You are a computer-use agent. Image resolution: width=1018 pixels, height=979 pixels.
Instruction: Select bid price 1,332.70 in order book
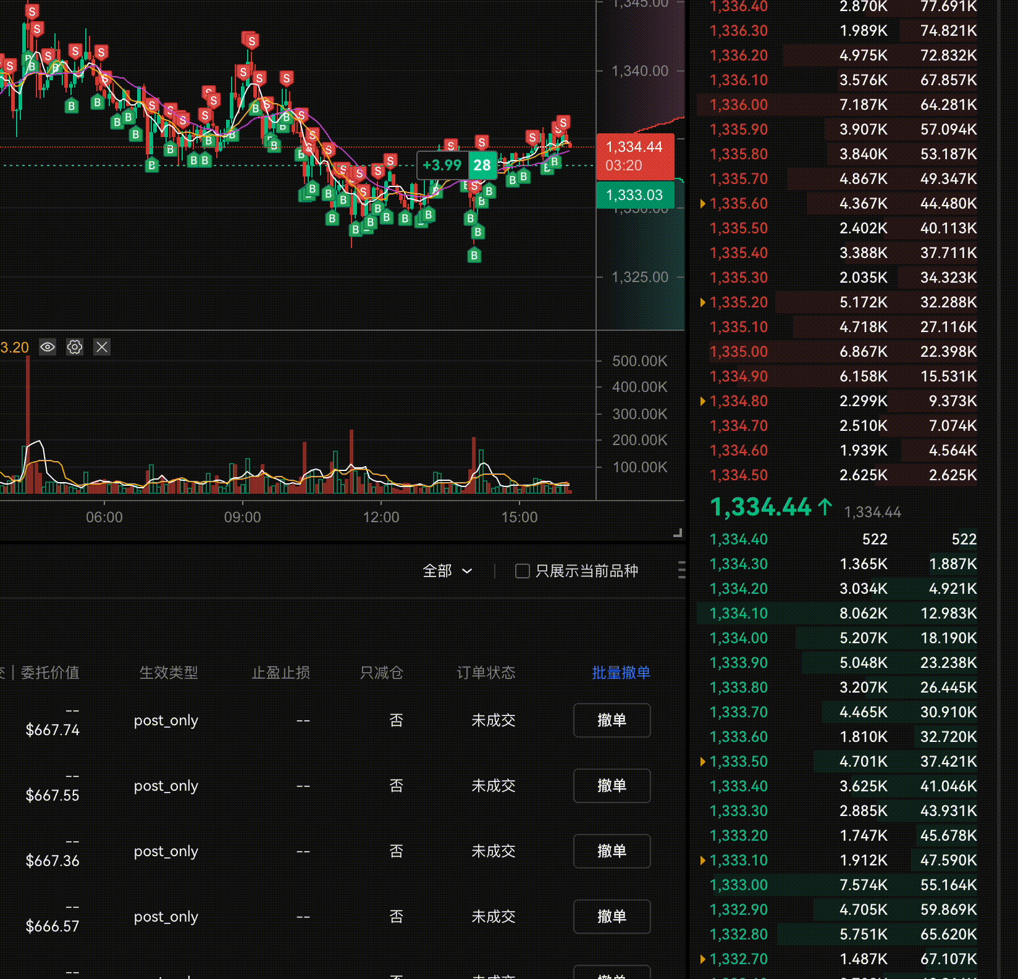point(739,959)
